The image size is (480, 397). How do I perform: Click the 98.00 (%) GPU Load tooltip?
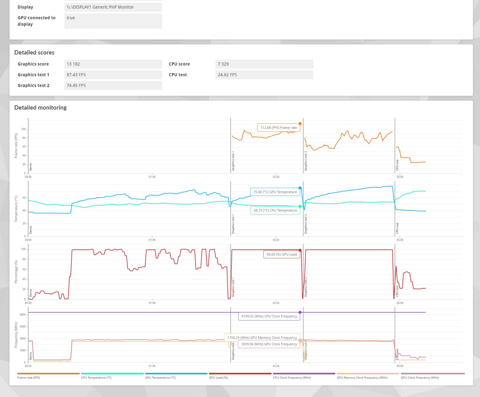coord(282,254)
